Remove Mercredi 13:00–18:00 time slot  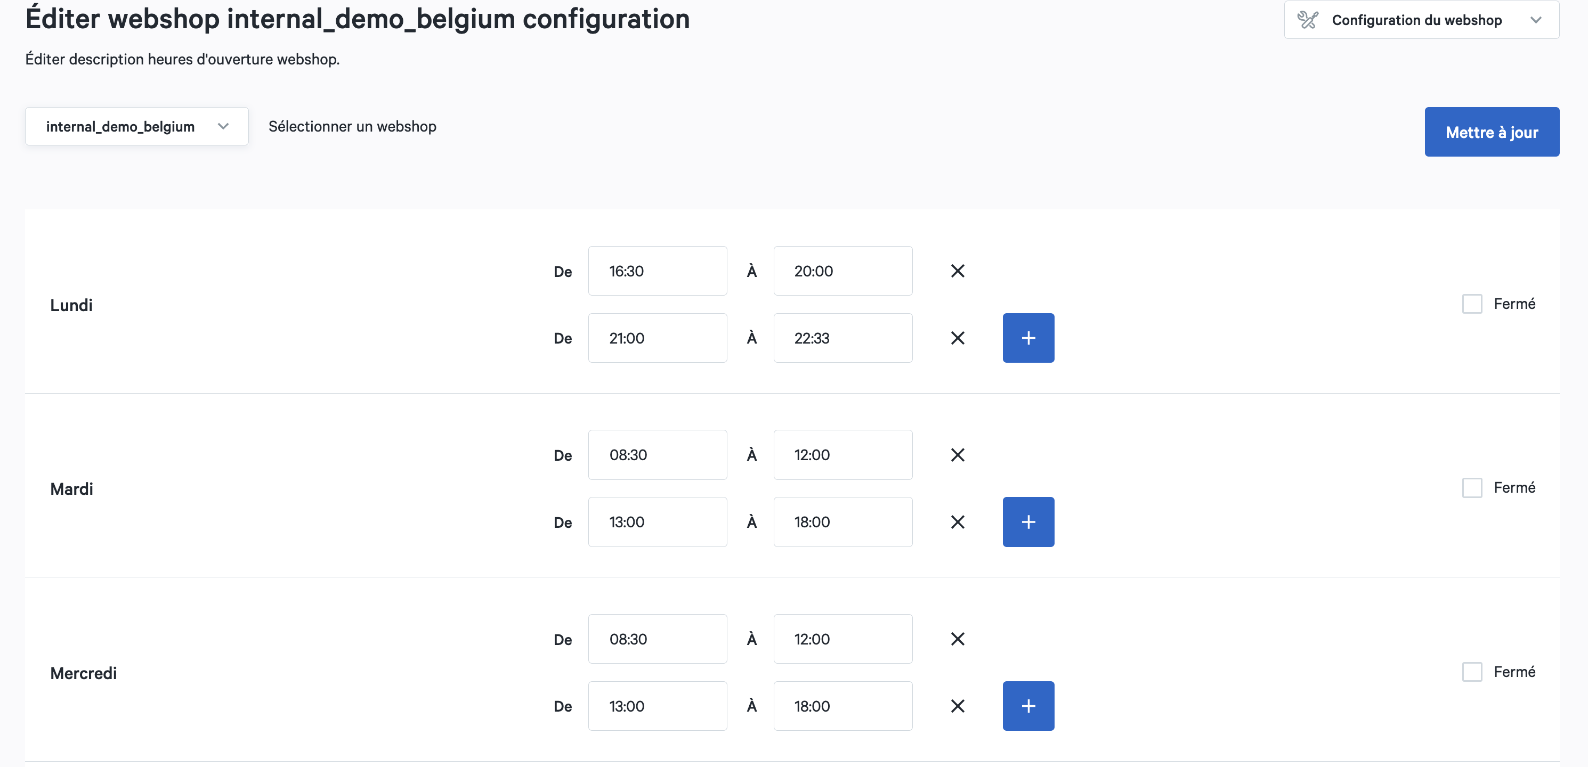[958, 706]
